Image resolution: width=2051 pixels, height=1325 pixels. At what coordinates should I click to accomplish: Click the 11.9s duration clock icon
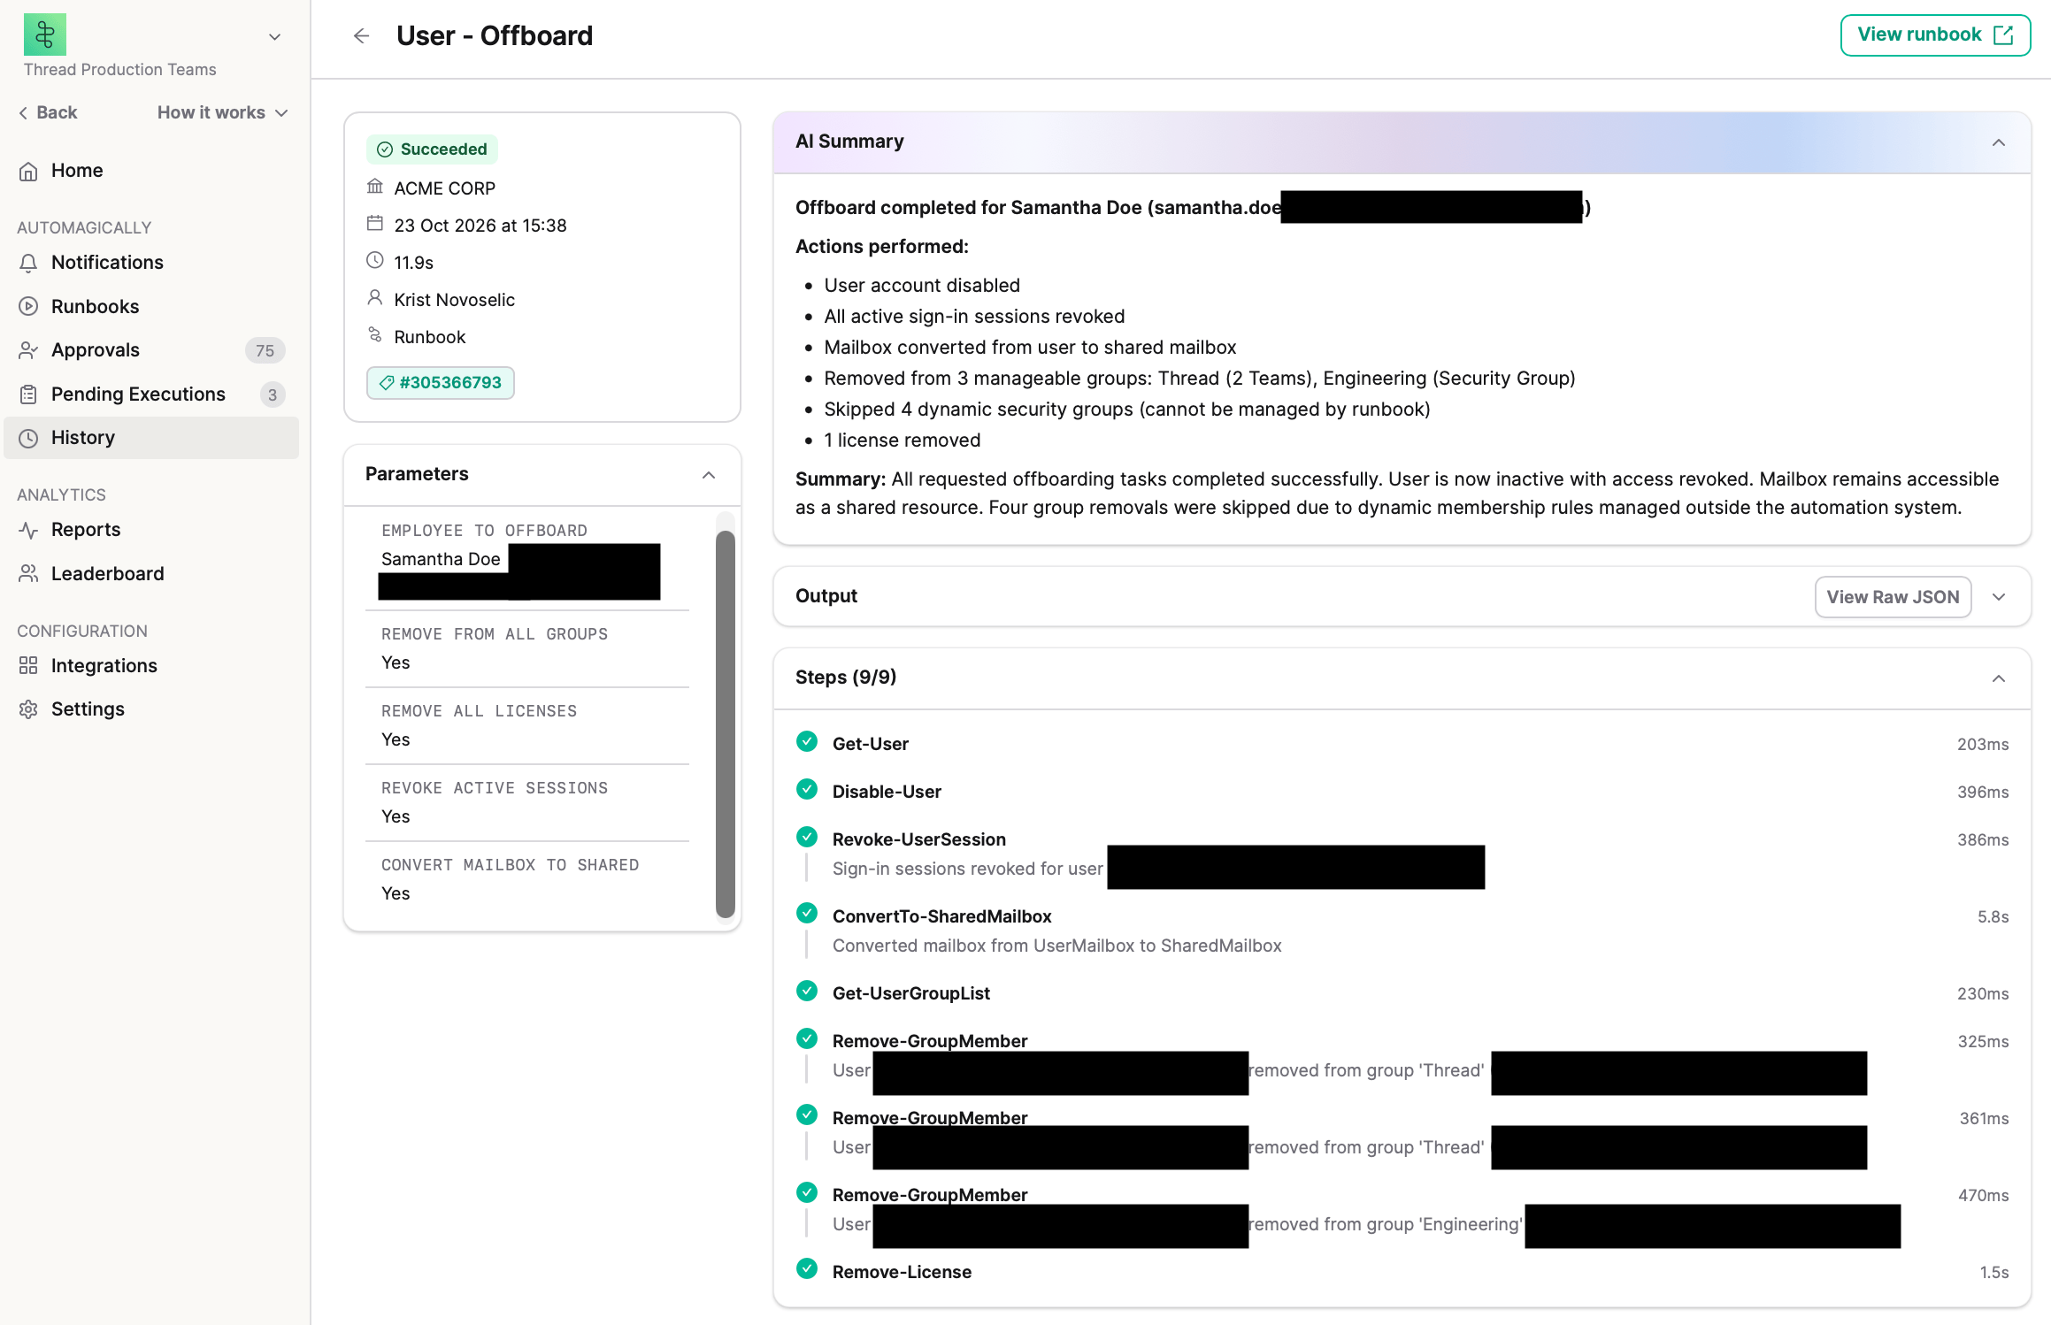tap(375, 261)
